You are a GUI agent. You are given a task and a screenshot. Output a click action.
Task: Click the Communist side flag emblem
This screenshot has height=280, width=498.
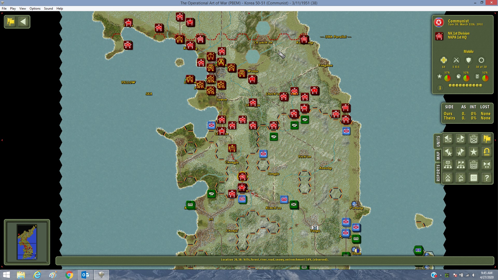[x=439, y=23]
